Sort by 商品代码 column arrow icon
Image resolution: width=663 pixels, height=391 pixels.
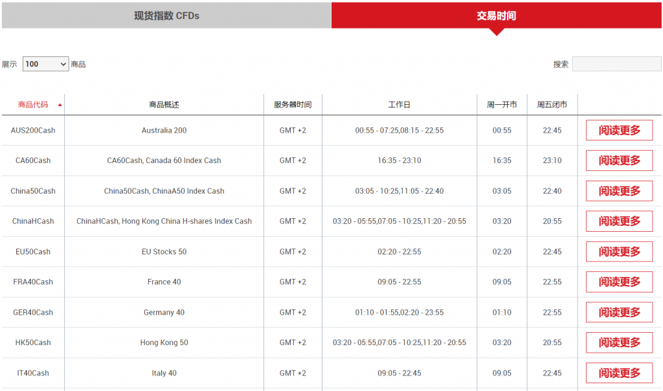tap(60, 105)
